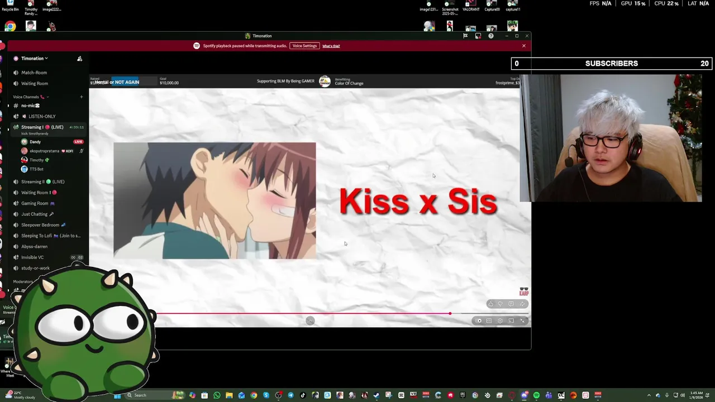
Task: Click the play button in stream controls
Action: (x=479, y=320)
